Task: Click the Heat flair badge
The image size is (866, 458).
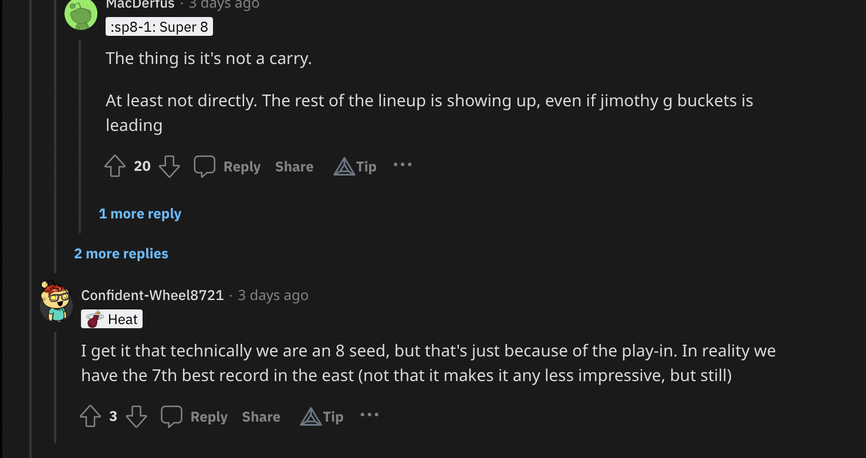Action: click(x=111, y=319)
